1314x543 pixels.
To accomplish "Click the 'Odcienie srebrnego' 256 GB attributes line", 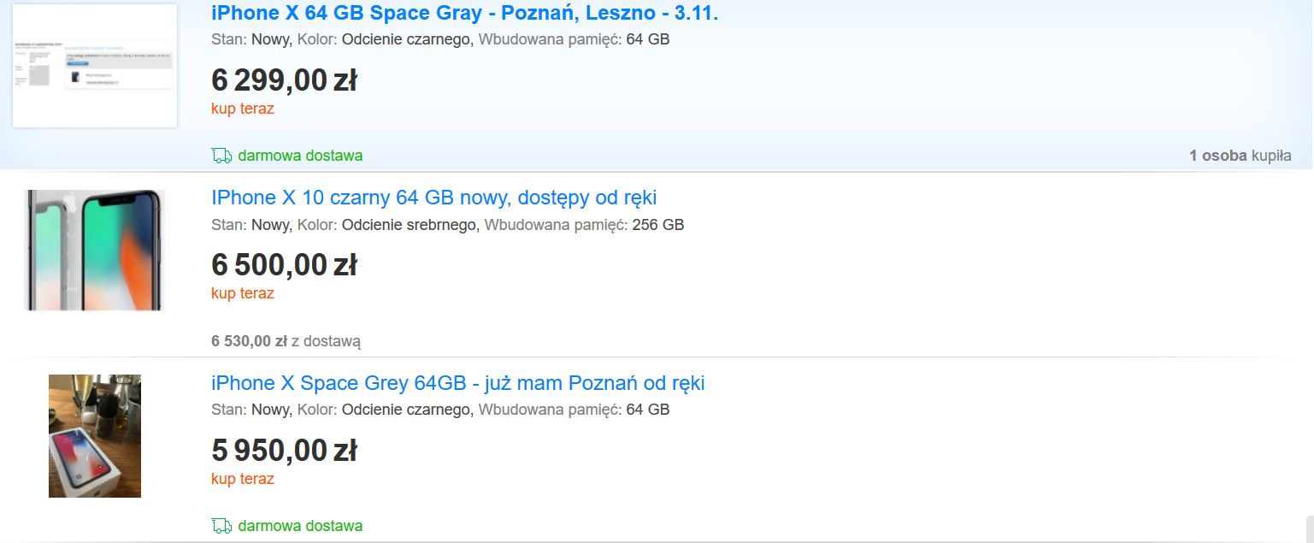I will [x=447, y=225].
